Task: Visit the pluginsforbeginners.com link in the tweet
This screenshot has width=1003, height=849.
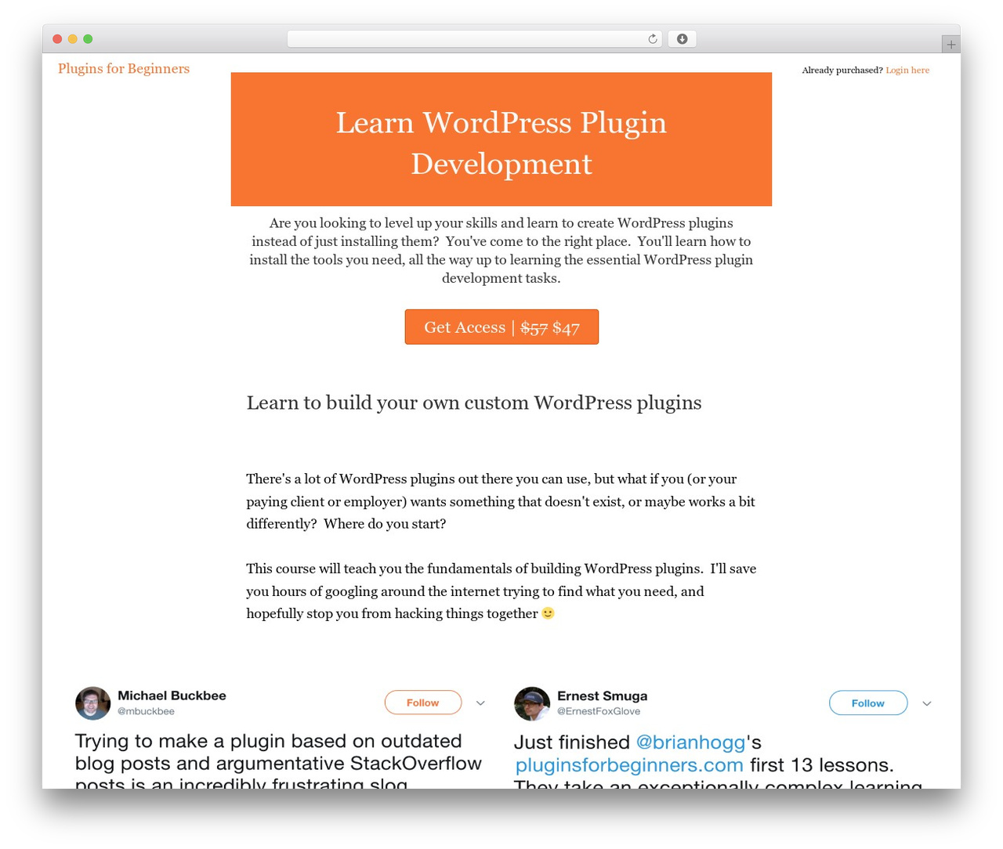Action: tap(629, 765)
